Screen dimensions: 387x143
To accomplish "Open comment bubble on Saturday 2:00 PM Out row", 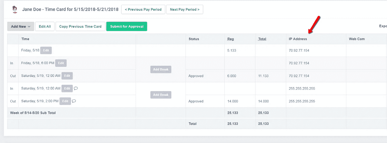I will click(74, 101).
